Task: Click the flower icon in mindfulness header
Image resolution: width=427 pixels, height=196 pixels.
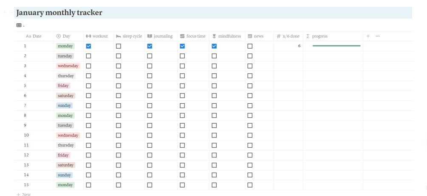Action: [214, 36]
